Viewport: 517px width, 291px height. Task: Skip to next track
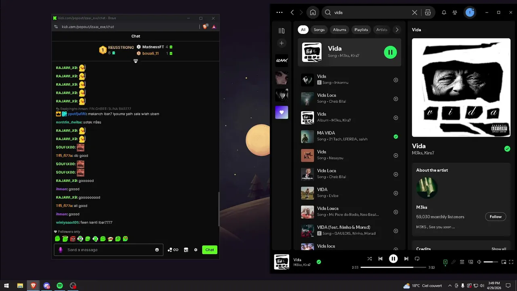(406, 259)
